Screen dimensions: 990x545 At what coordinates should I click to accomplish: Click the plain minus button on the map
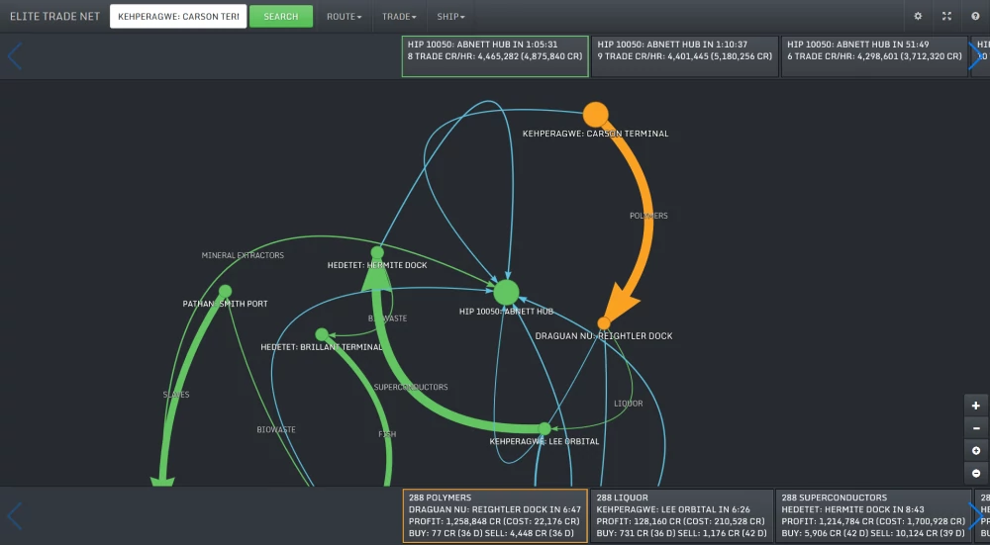[976, 428]
